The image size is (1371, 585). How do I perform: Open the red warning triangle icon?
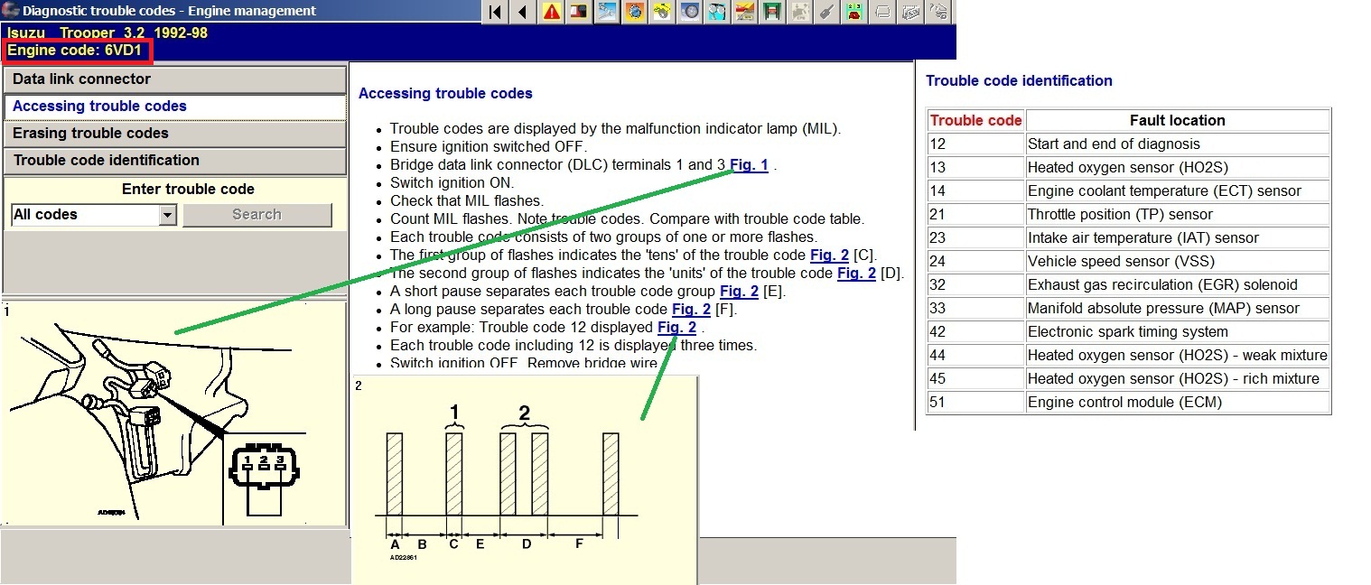(x=551, y=12)
